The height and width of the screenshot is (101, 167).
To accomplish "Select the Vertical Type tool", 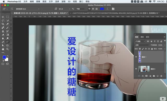I will pyautogui.click(x=7, y=42).
